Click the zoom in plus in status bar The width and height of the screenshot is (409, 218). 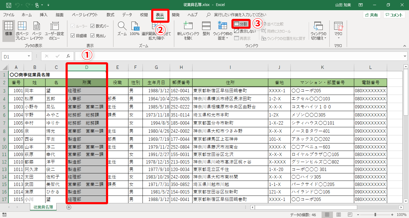[392, 215]
